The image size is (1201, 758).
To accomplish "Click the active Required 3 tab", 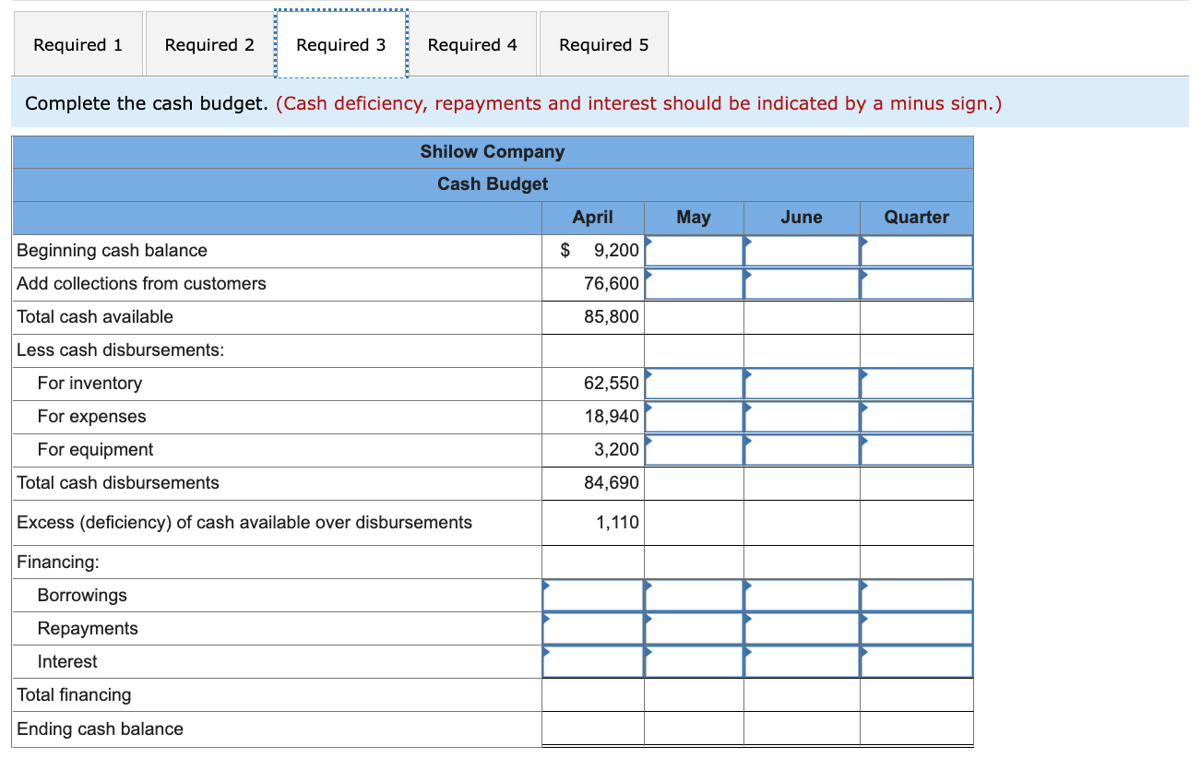I will 340,43.
